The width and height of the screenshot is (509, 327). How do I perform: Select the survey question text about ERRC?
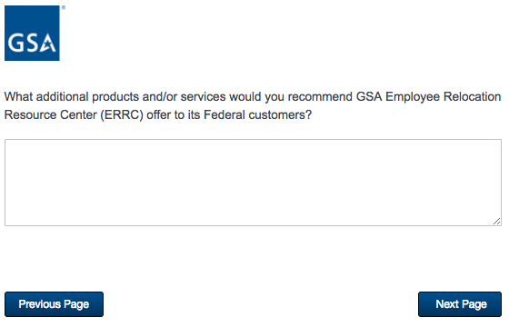(x=253, y=105)
